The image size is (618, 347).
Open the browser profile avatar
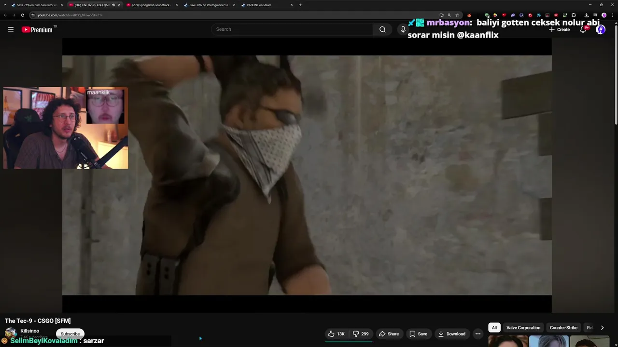tap(604, 15)
